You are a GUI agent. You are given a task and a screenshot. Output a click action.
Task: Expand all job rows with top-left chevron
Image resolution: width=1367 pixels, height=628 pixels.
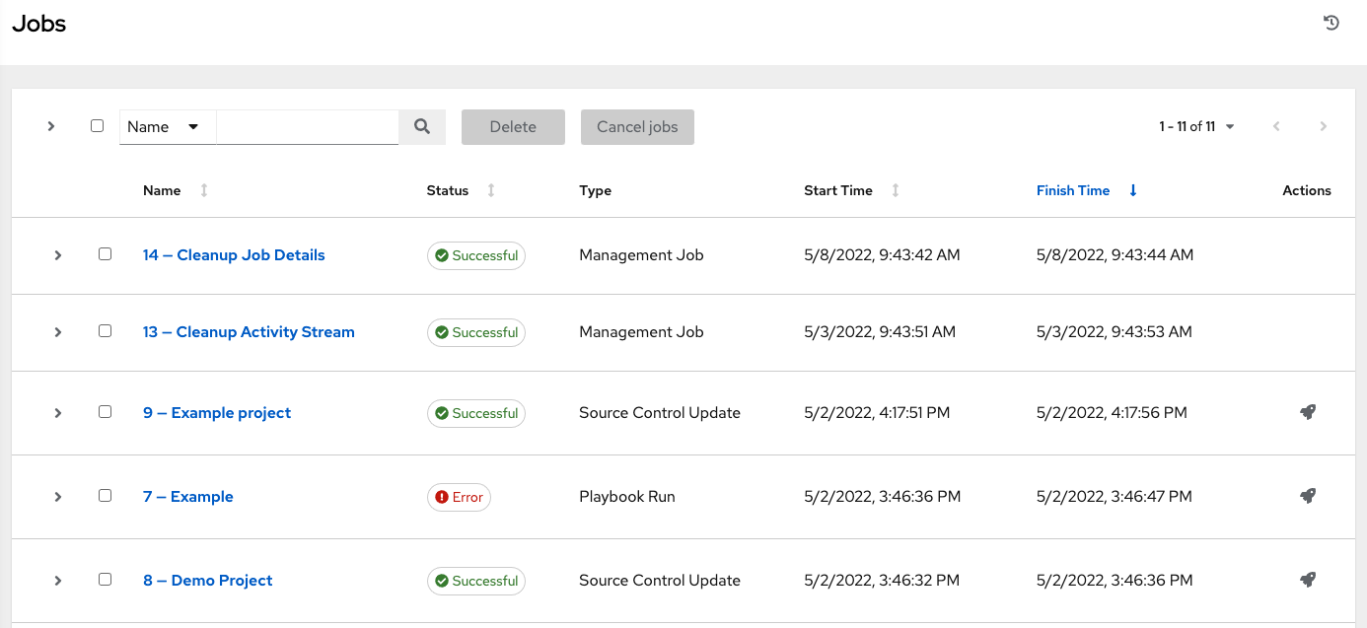coord(51,126)
